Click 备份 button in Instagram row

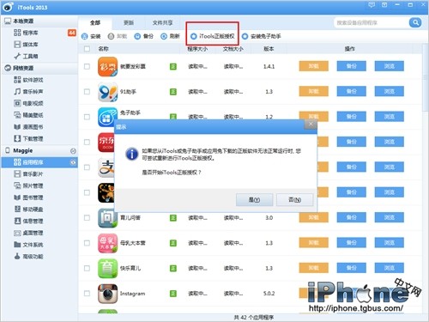352,294
